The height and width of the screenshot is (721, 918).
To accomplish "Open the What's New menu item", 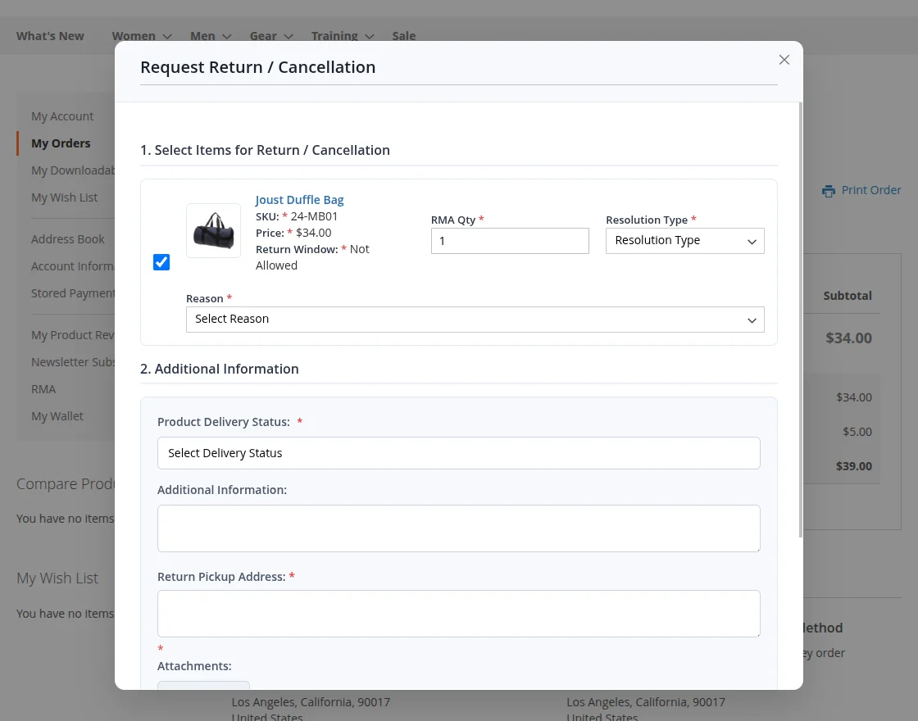I will tap(50, 36).
